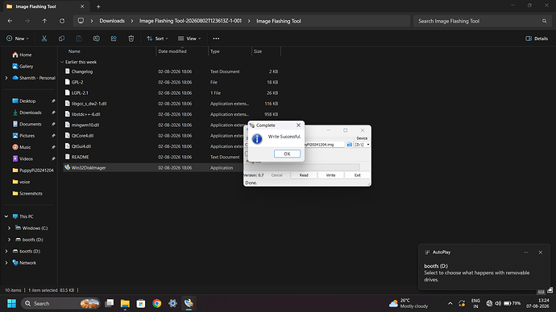Open the View dropdown
Image resolution: width=556 pixels, height=312 pixels.
pyautogui.click(x=189, y=39)
